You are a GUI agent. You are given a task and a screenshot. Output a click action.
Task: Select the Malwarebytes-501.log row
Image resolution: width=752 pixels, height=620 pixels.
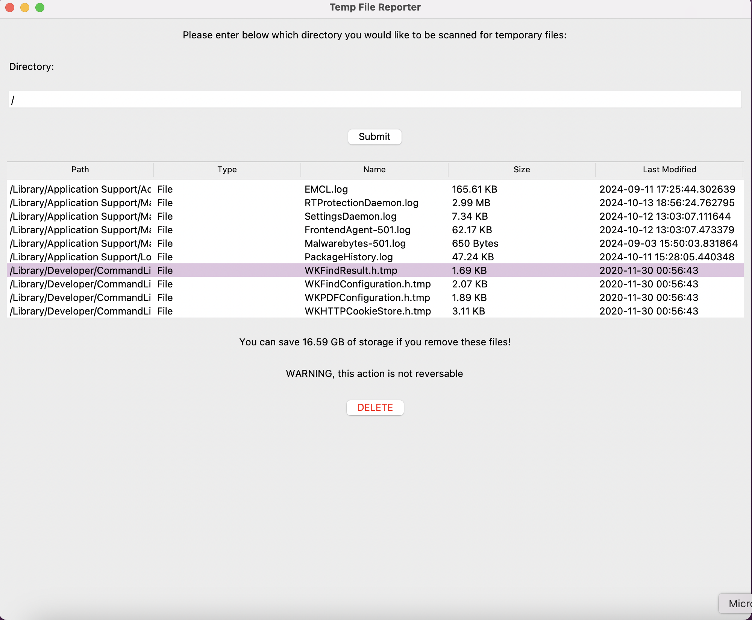(x=375, y=243)
